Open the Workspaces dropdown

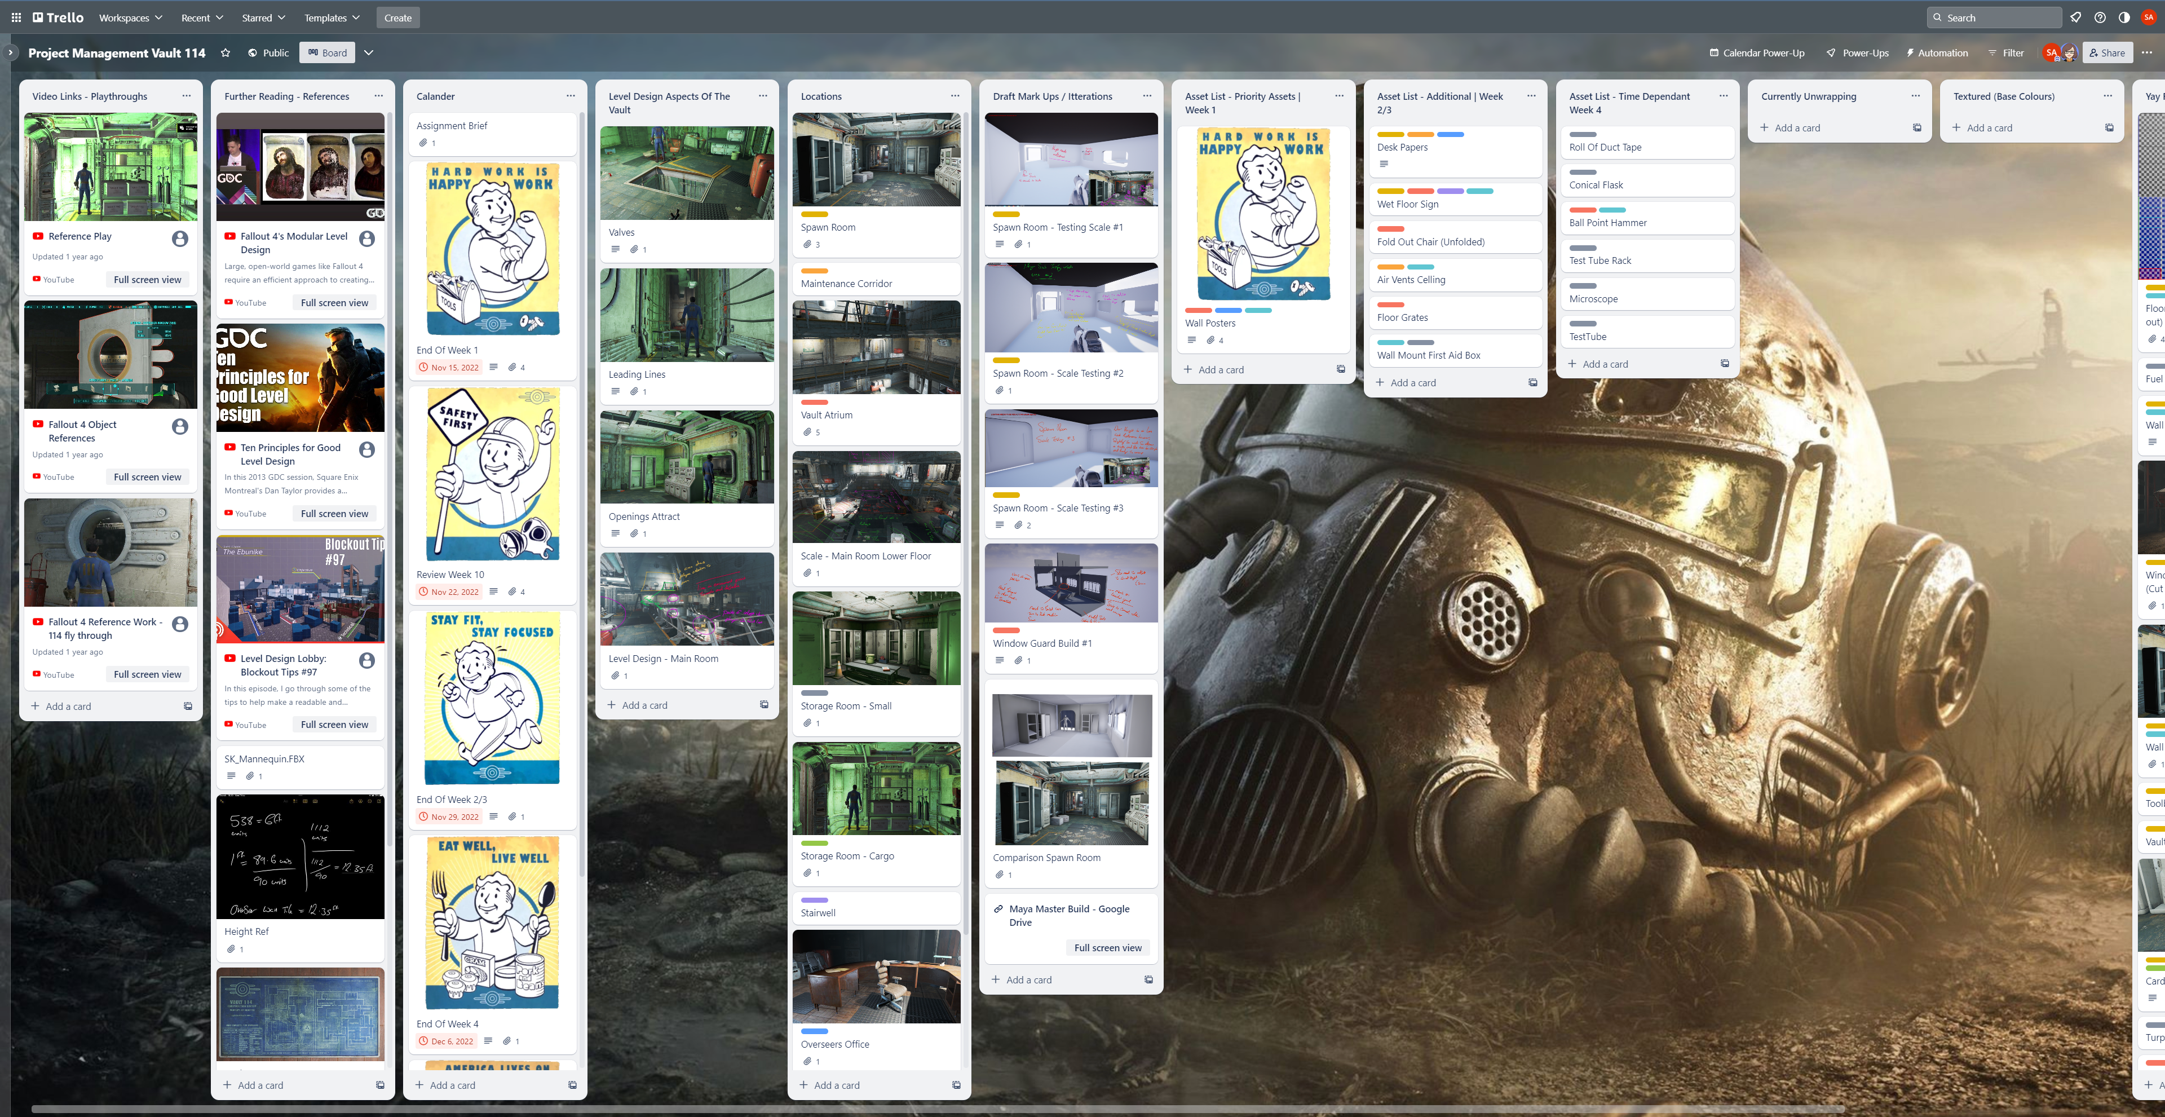point(130,17)
